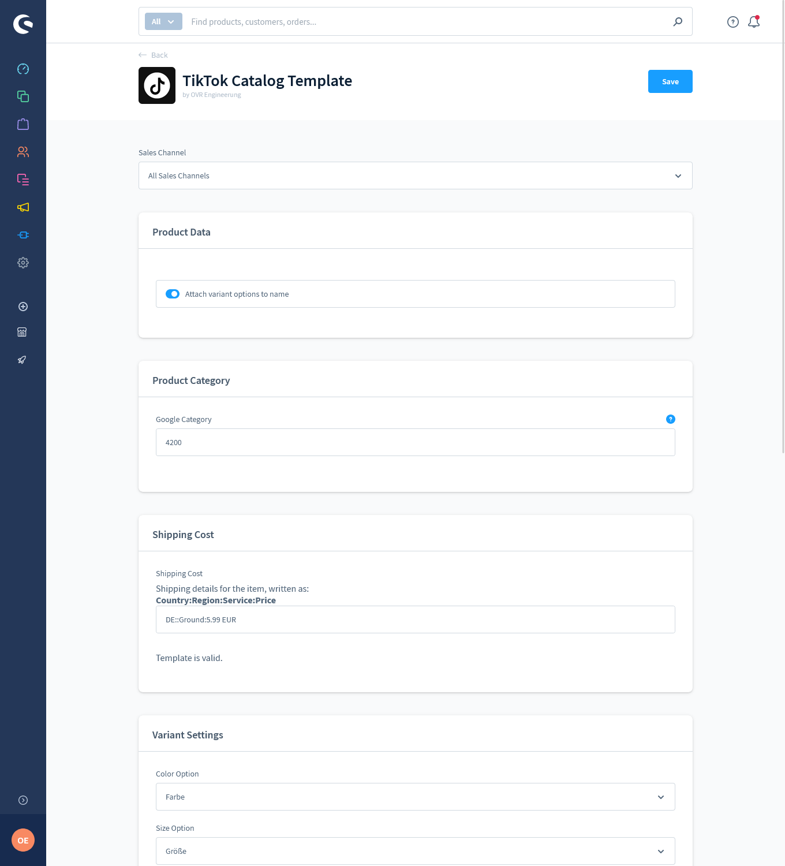This screenshot has height=866, width=785.
Task: Open the Customers icon in sidebar
Action: tap(23, 152)
